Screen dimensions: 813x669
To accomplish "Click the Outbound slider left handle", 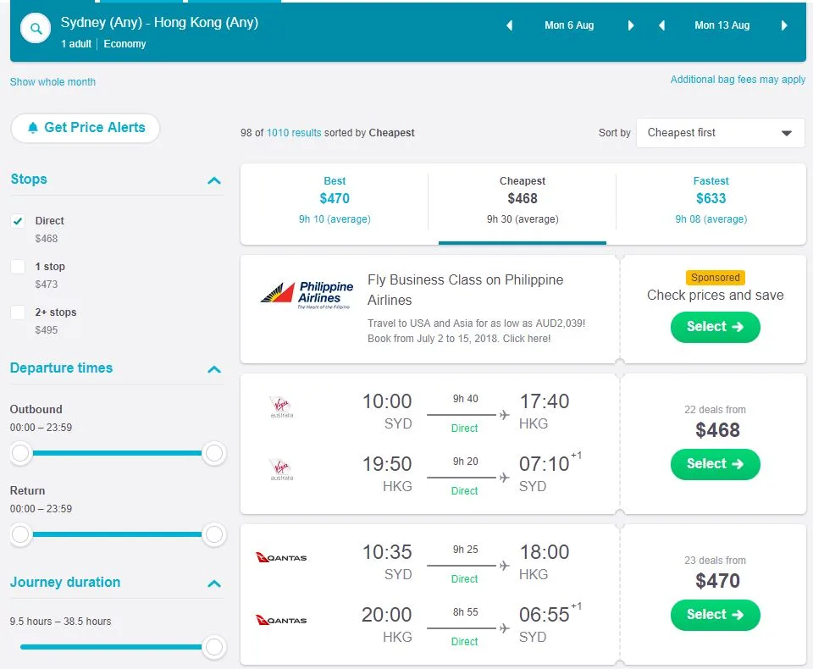I will click(x=21, y=454).
